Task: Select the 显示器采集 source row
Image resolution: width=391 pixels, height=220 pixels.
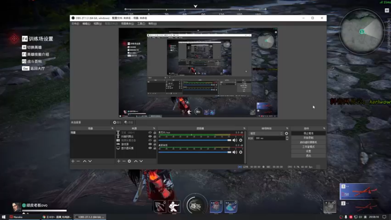Action: coord(136,148)
